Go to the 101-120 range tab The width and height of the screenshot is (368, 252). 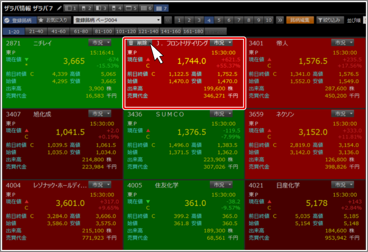point(126,31)
